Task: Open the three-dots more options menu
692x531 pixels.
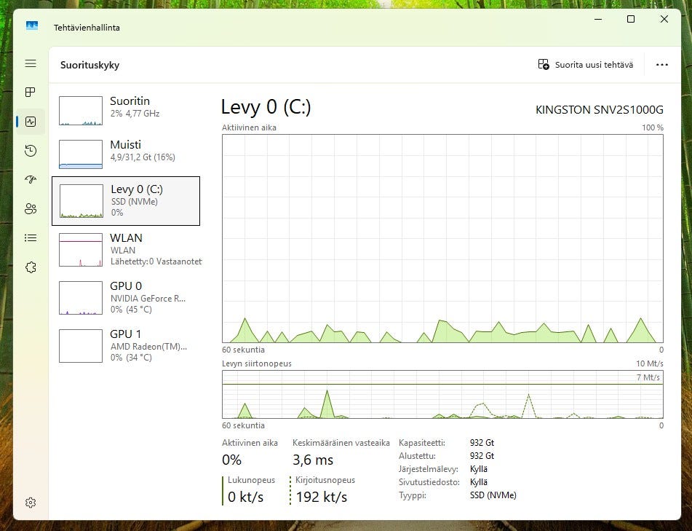Action: click(661, 65)
